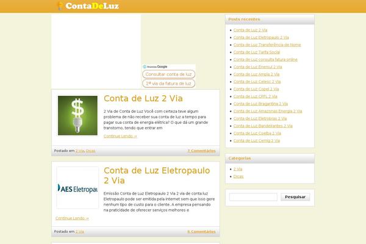Open 'Conta de Luz Coelba 2 Via'

(257, 134)
